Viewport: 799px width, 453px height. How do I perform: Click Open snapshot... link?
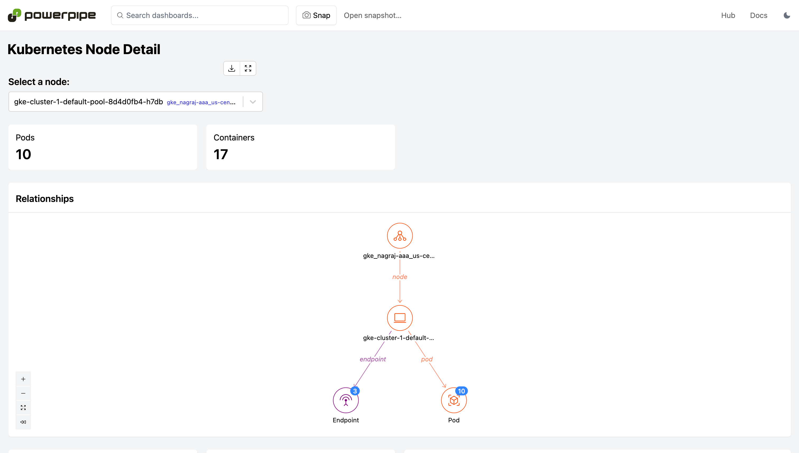click(x=372, y=15)
